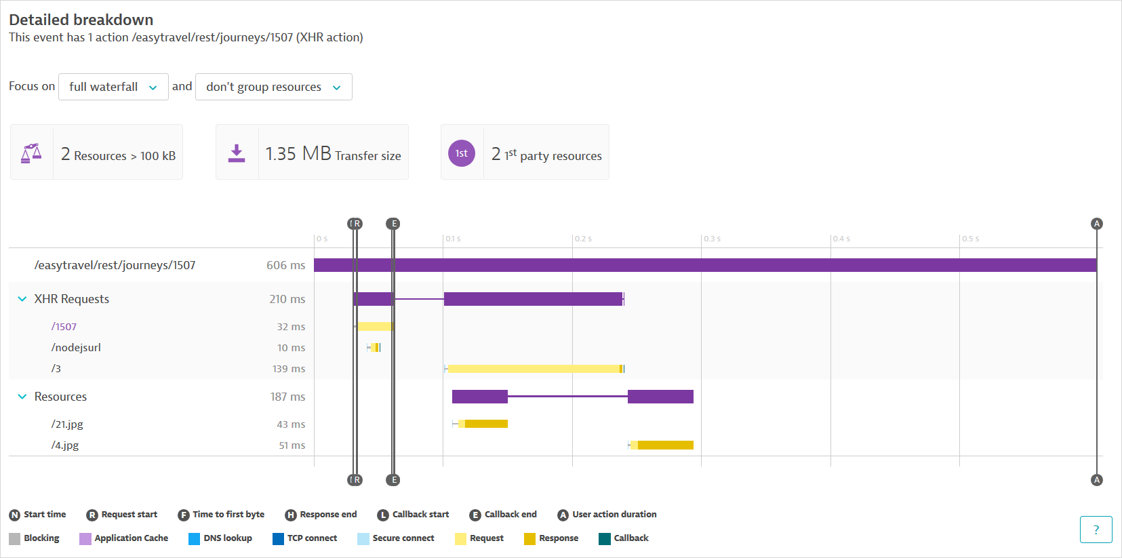Click the download transfer size icon
Viewport: 1122px width, 558px height.
[x=237, y=153]
